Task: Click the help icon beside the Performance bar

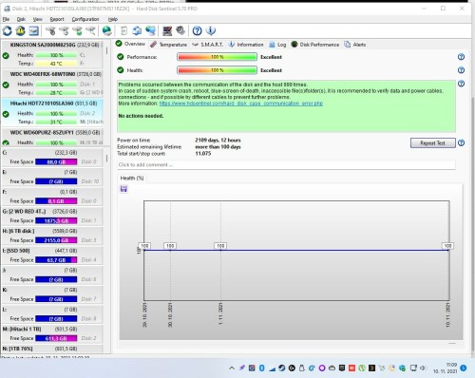Action: click(x=461, y=57)
